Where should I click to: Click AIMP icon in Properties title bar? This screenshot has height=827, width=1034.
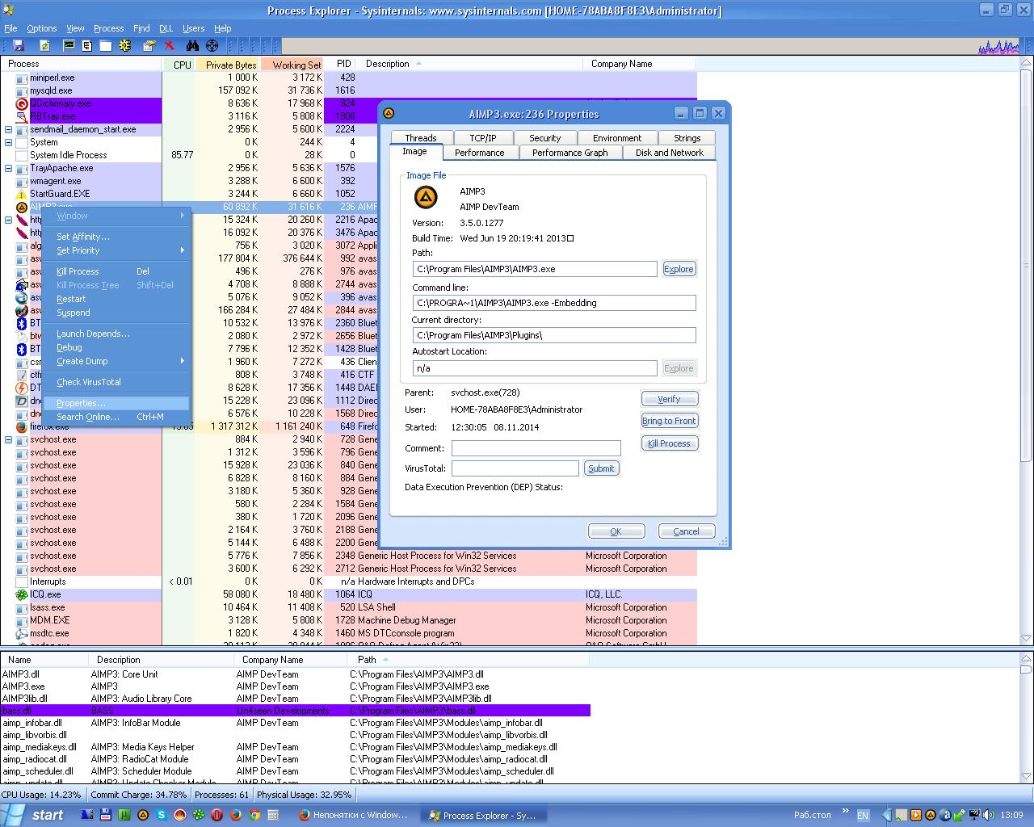coord(389,113)
